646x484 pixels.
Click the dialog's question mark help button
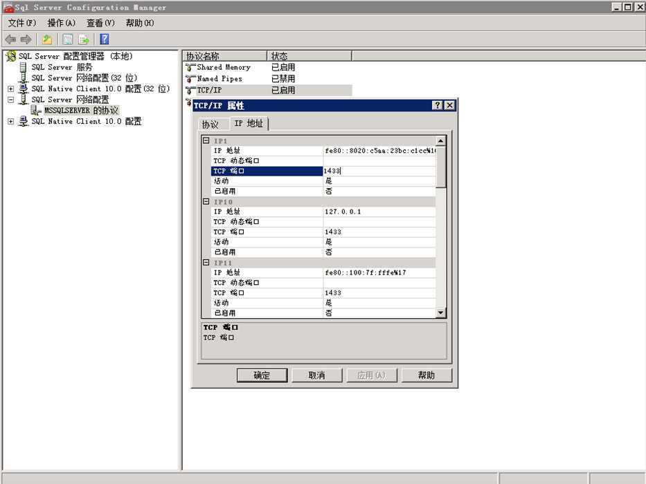pos(438,105)
